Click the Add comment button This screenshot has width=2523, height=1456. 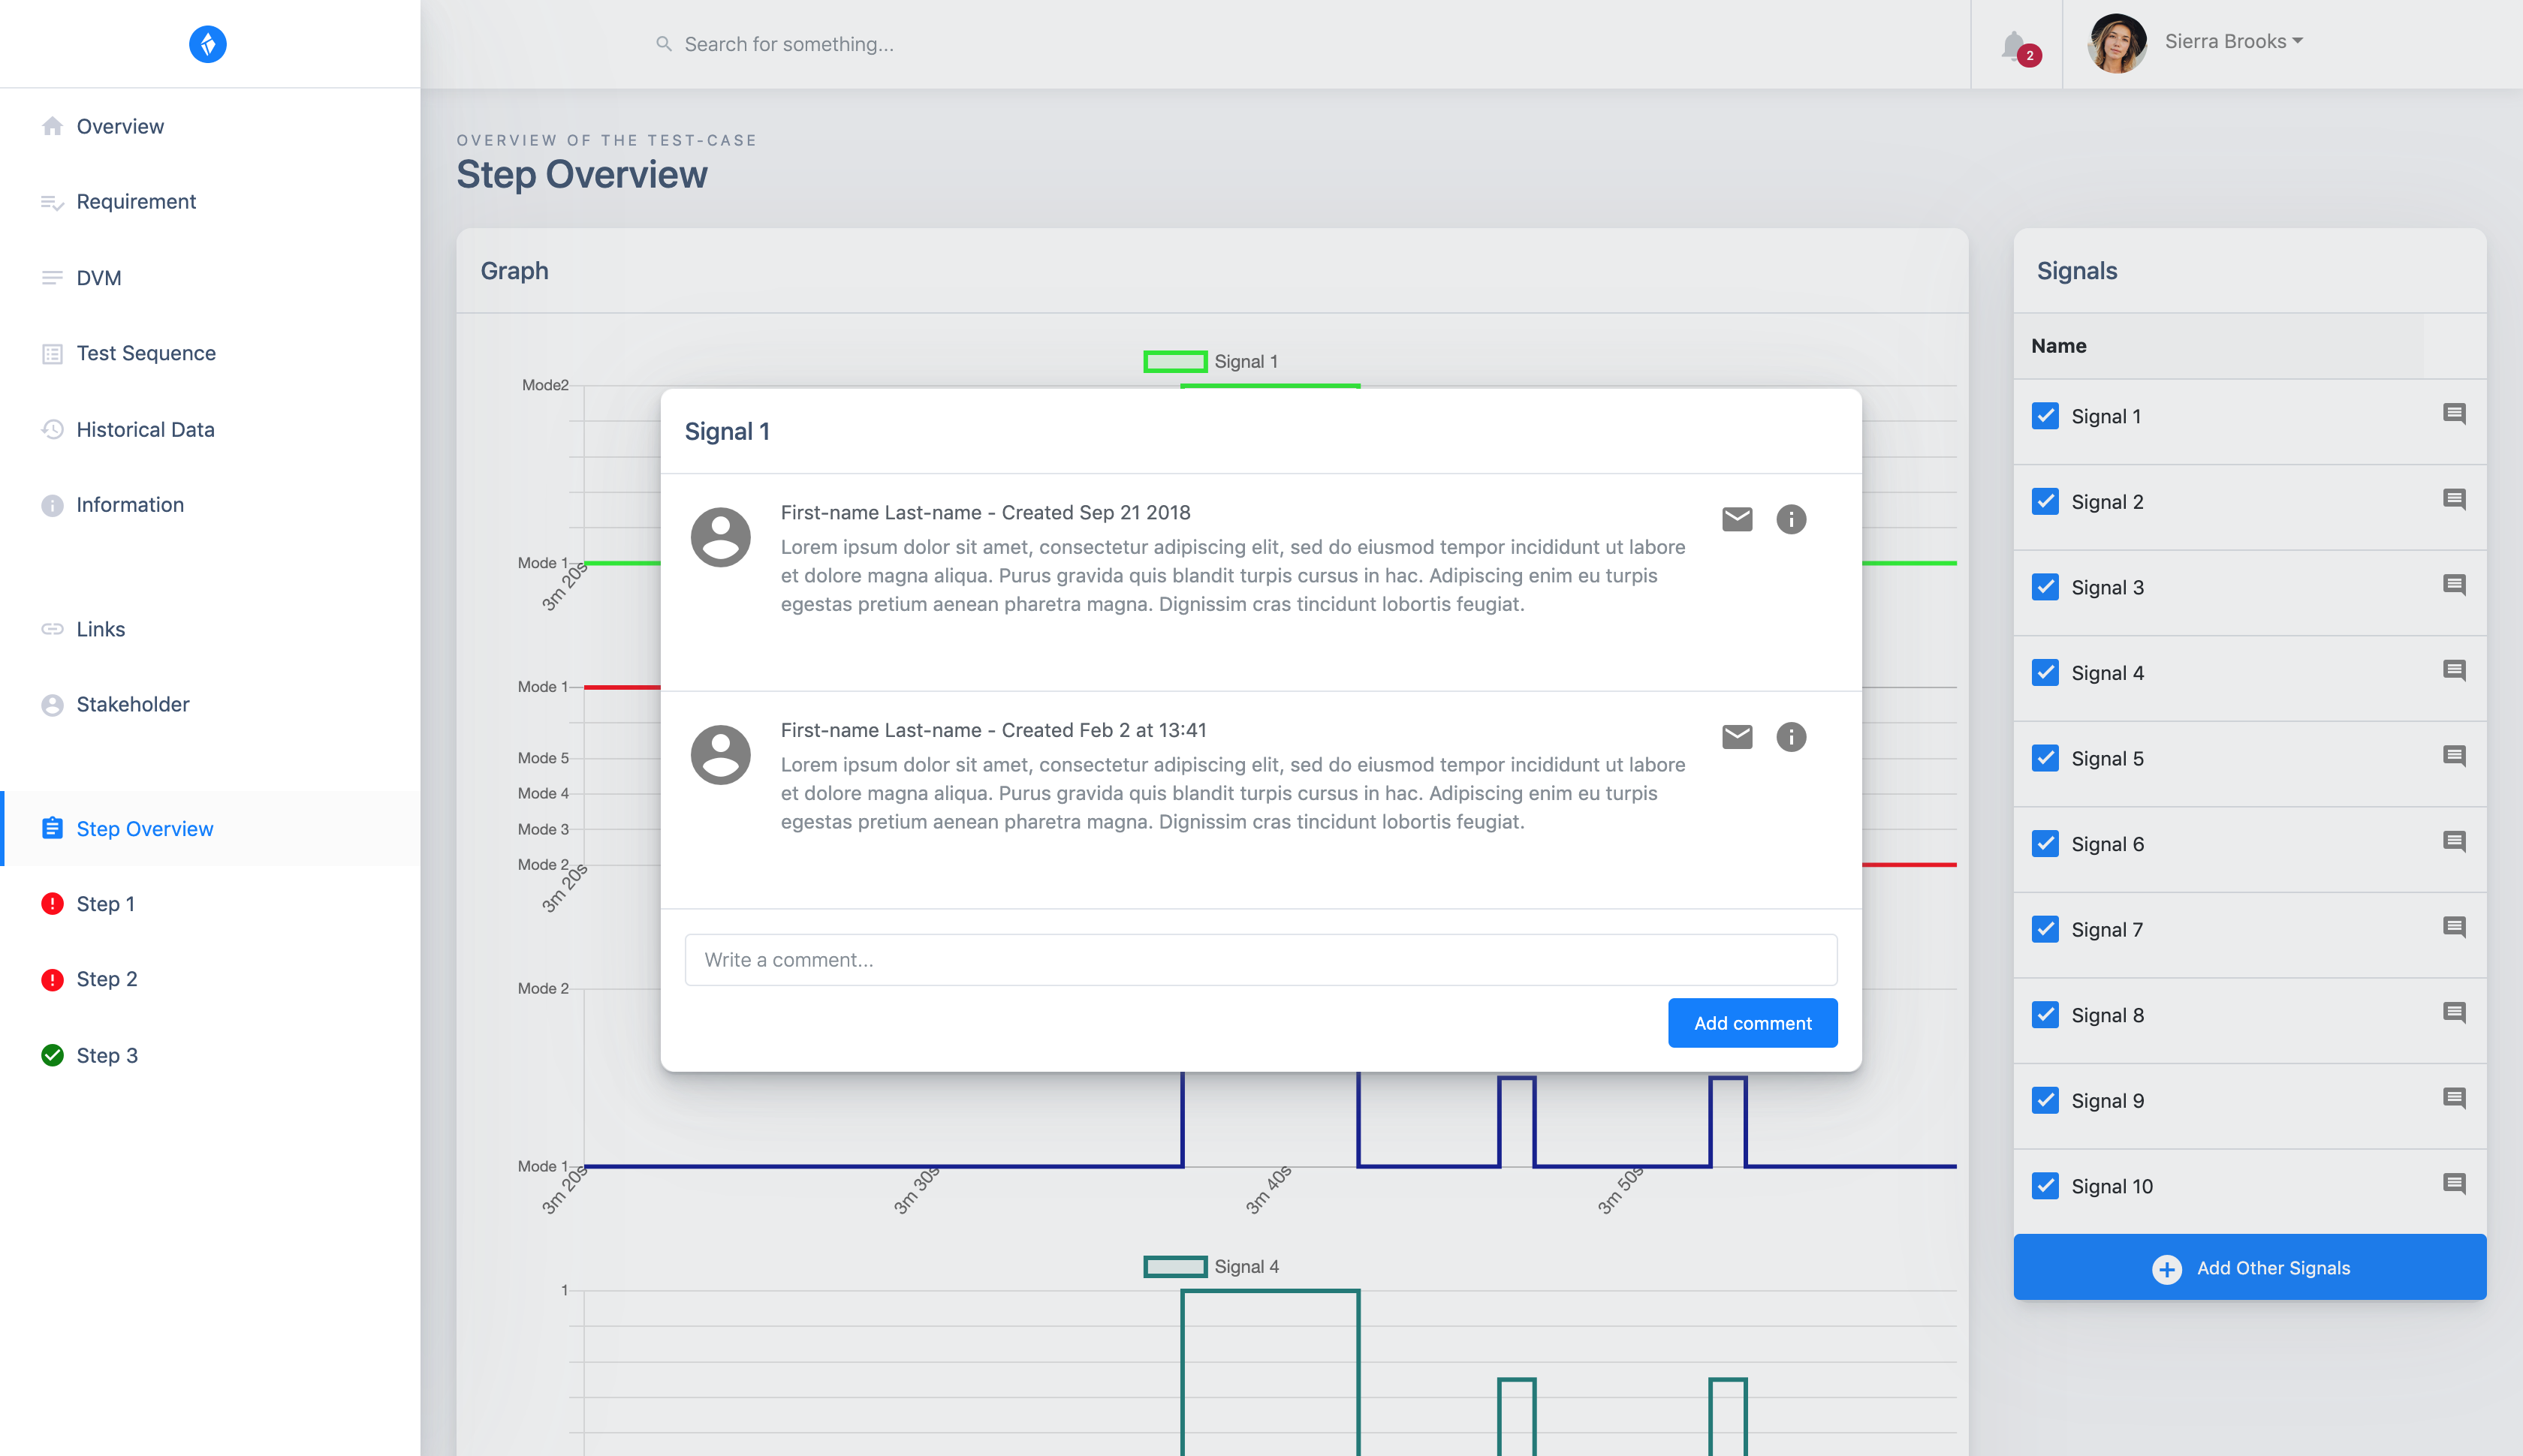pos(1753,1023)
